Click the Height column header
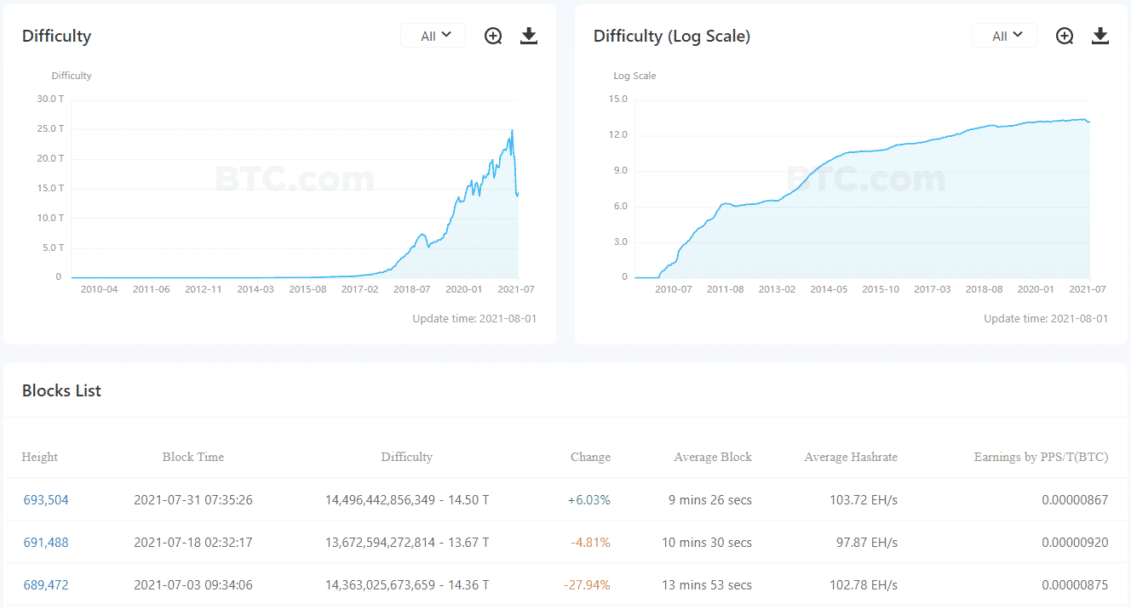The height and width of the screenshot is (609, 1131). 40,457
